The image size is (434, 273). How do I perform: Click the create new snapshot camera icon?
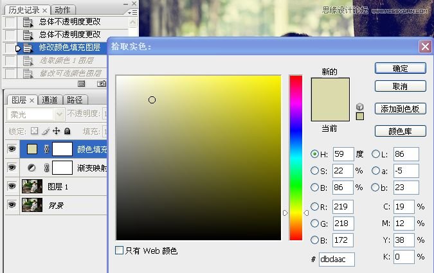coord(101,84)
